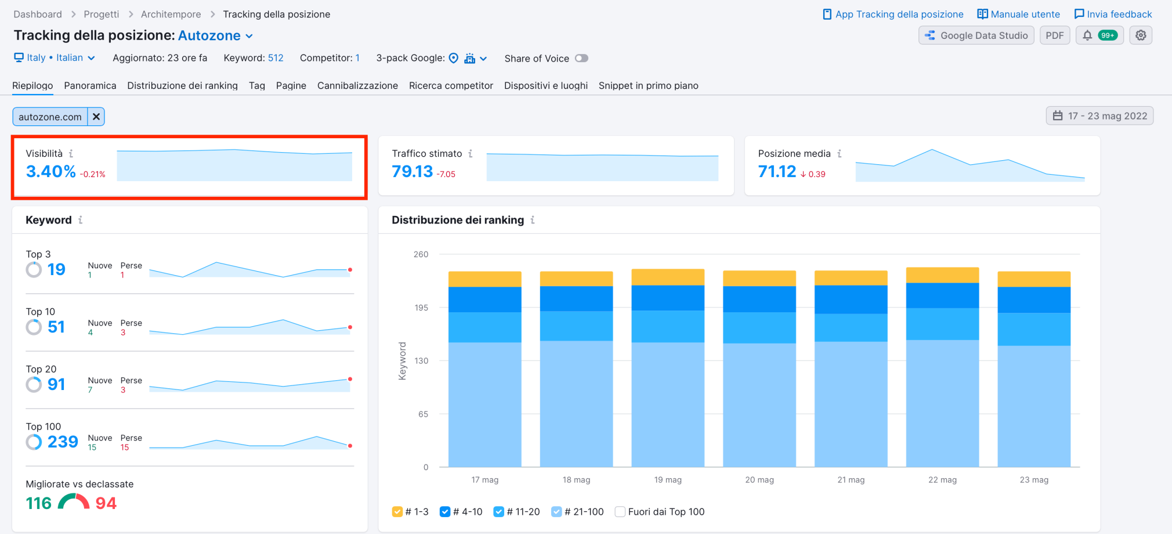Click the Keyword panel info icon

[80, 220]
